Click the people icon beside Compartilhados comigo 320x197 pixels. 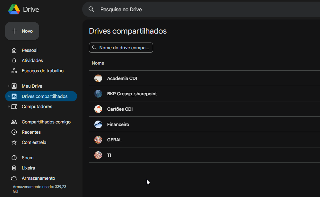point(14,122)
